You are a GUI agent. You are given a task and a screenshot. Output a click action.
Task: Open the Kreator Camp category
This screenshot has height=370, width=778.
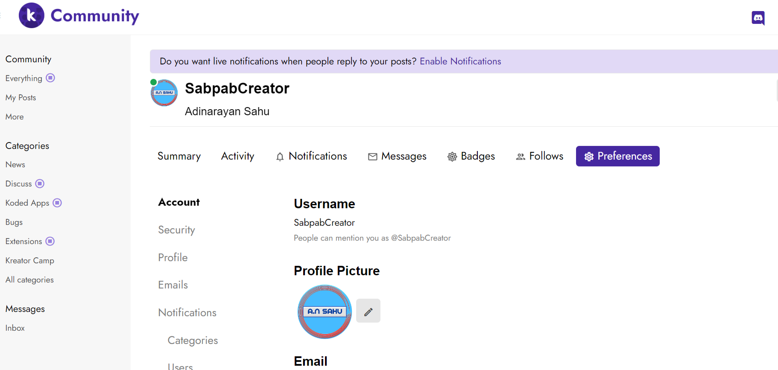pyautogui.click(x=29, y=260)
